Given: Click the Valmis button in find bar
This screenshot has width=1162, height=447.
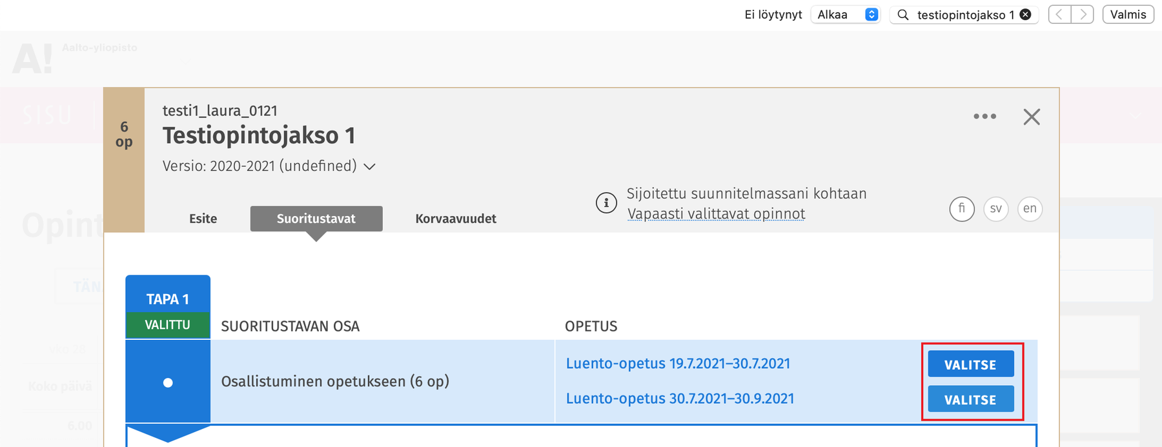Looking at the screenshot, I should 1128,15.
